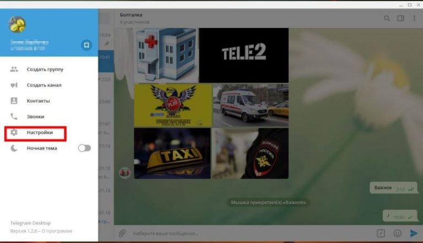Select the highlighted chat at 10:41
This screenshot has width=423, height=243.
(106, 61)
